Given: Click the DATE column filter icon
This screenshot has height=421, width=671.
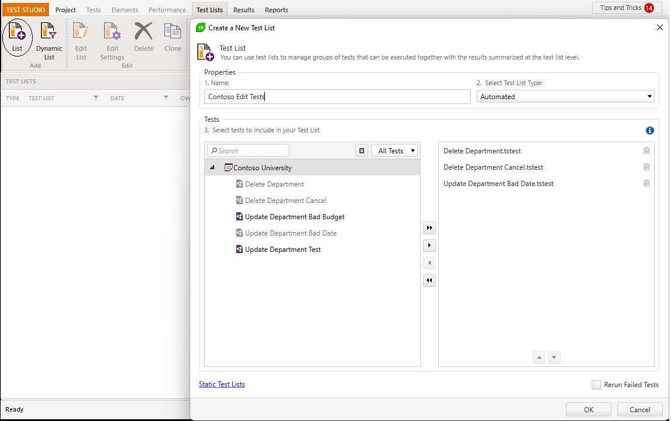Looking at the screenshot, I should point(166,98).
